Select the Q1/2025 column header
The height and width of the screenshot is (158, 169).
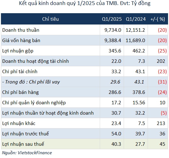point(112,19)
